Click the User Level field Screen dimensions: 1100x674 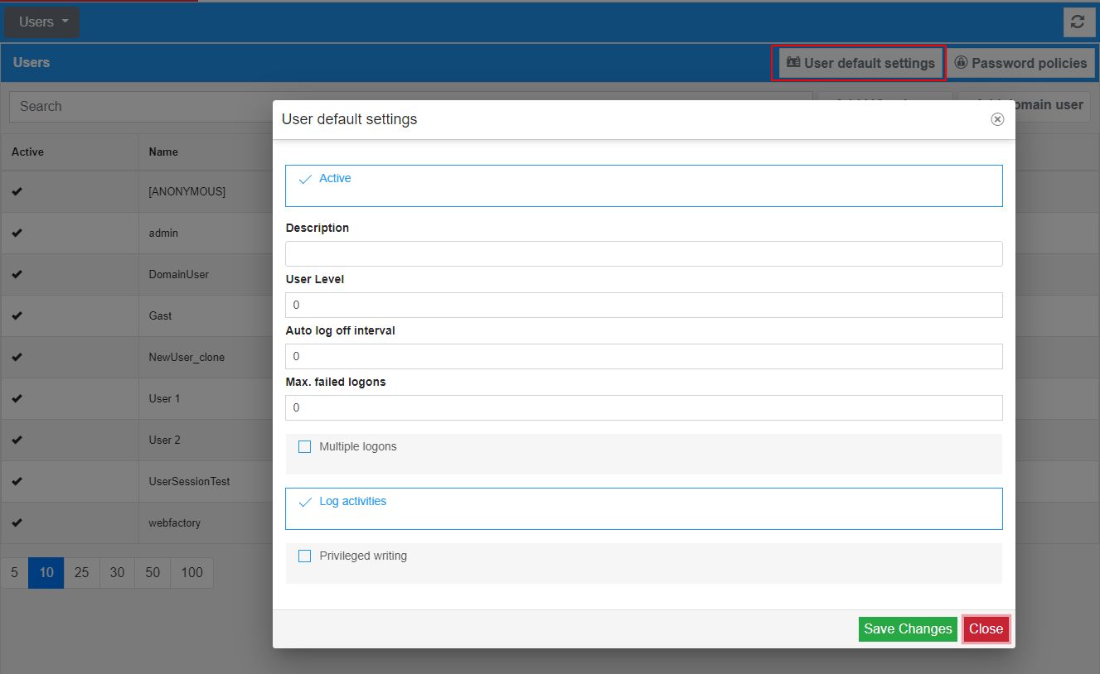pos(644,305)
